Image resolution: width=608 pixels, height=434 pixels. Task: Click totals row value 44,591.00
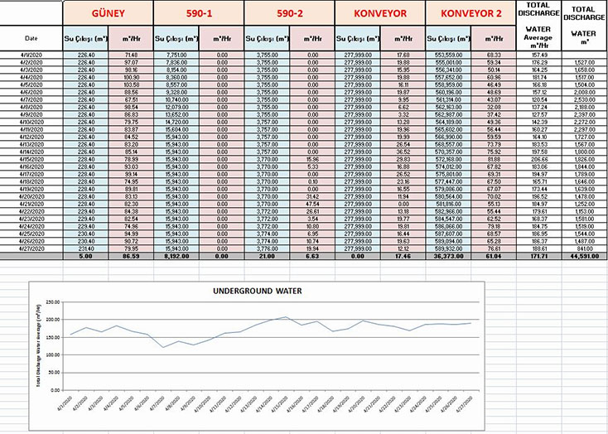point(584,257)
